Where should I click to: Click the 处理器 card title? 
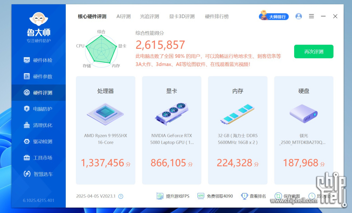click(106, 91)
